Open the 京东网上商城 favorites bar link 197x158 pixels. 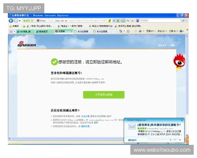click(x=129, y=26)
